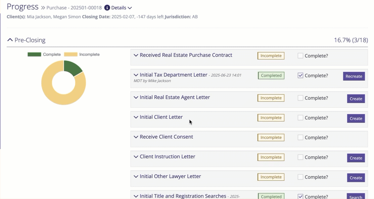
Task: Expand Received Real Estate Purchase Contract row
Action: [136, 55]
